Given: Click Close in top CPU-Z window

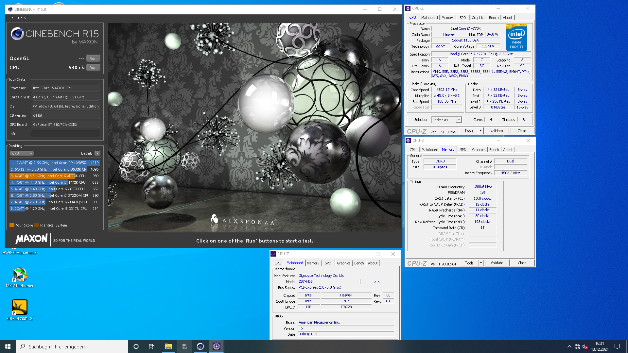Looking at the screenshot, I should [522, 131].
